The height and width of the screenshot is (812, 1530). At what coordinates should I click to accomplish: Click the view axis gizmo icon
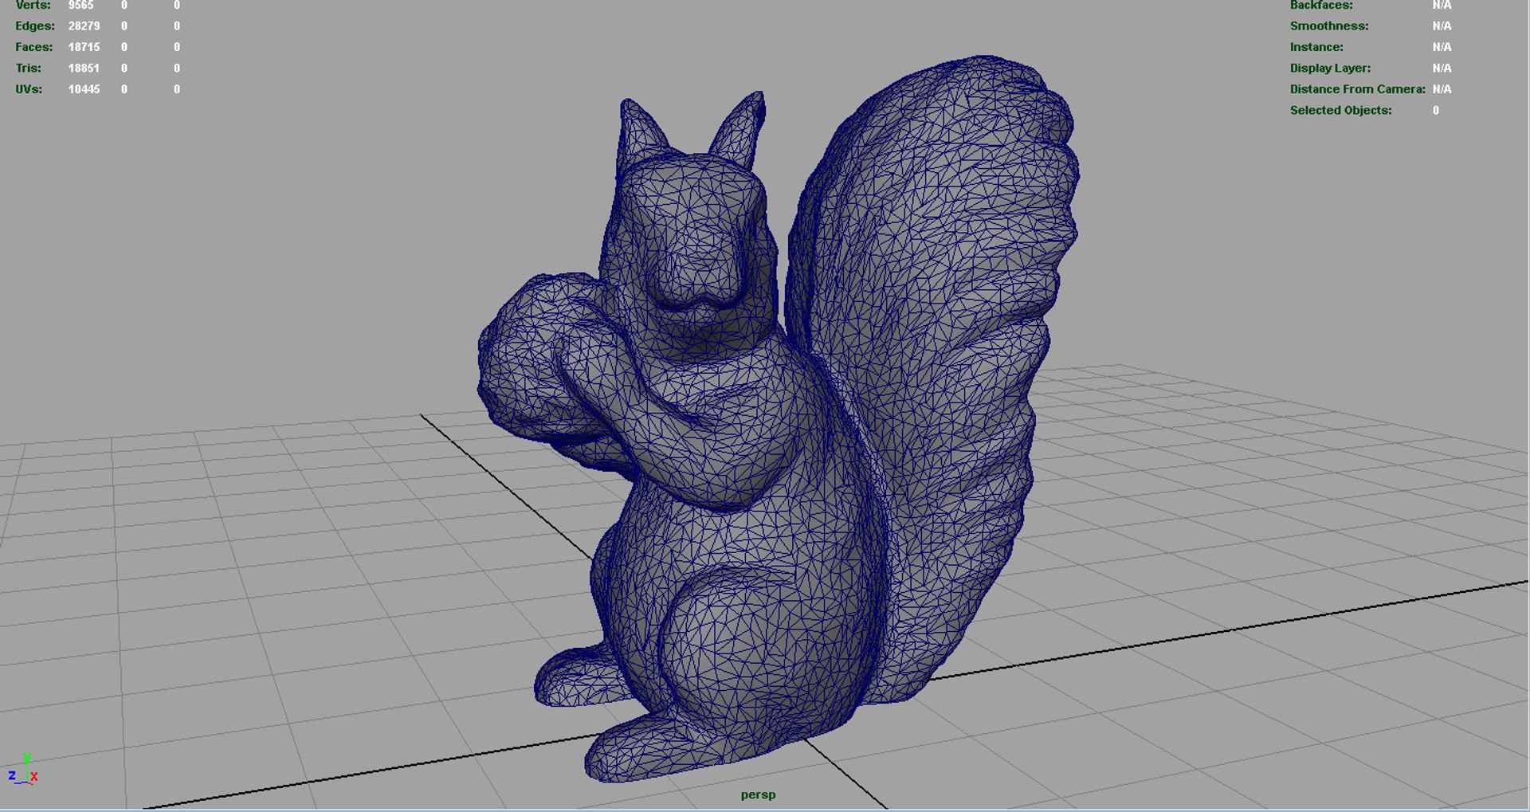(x=23, y=770)
